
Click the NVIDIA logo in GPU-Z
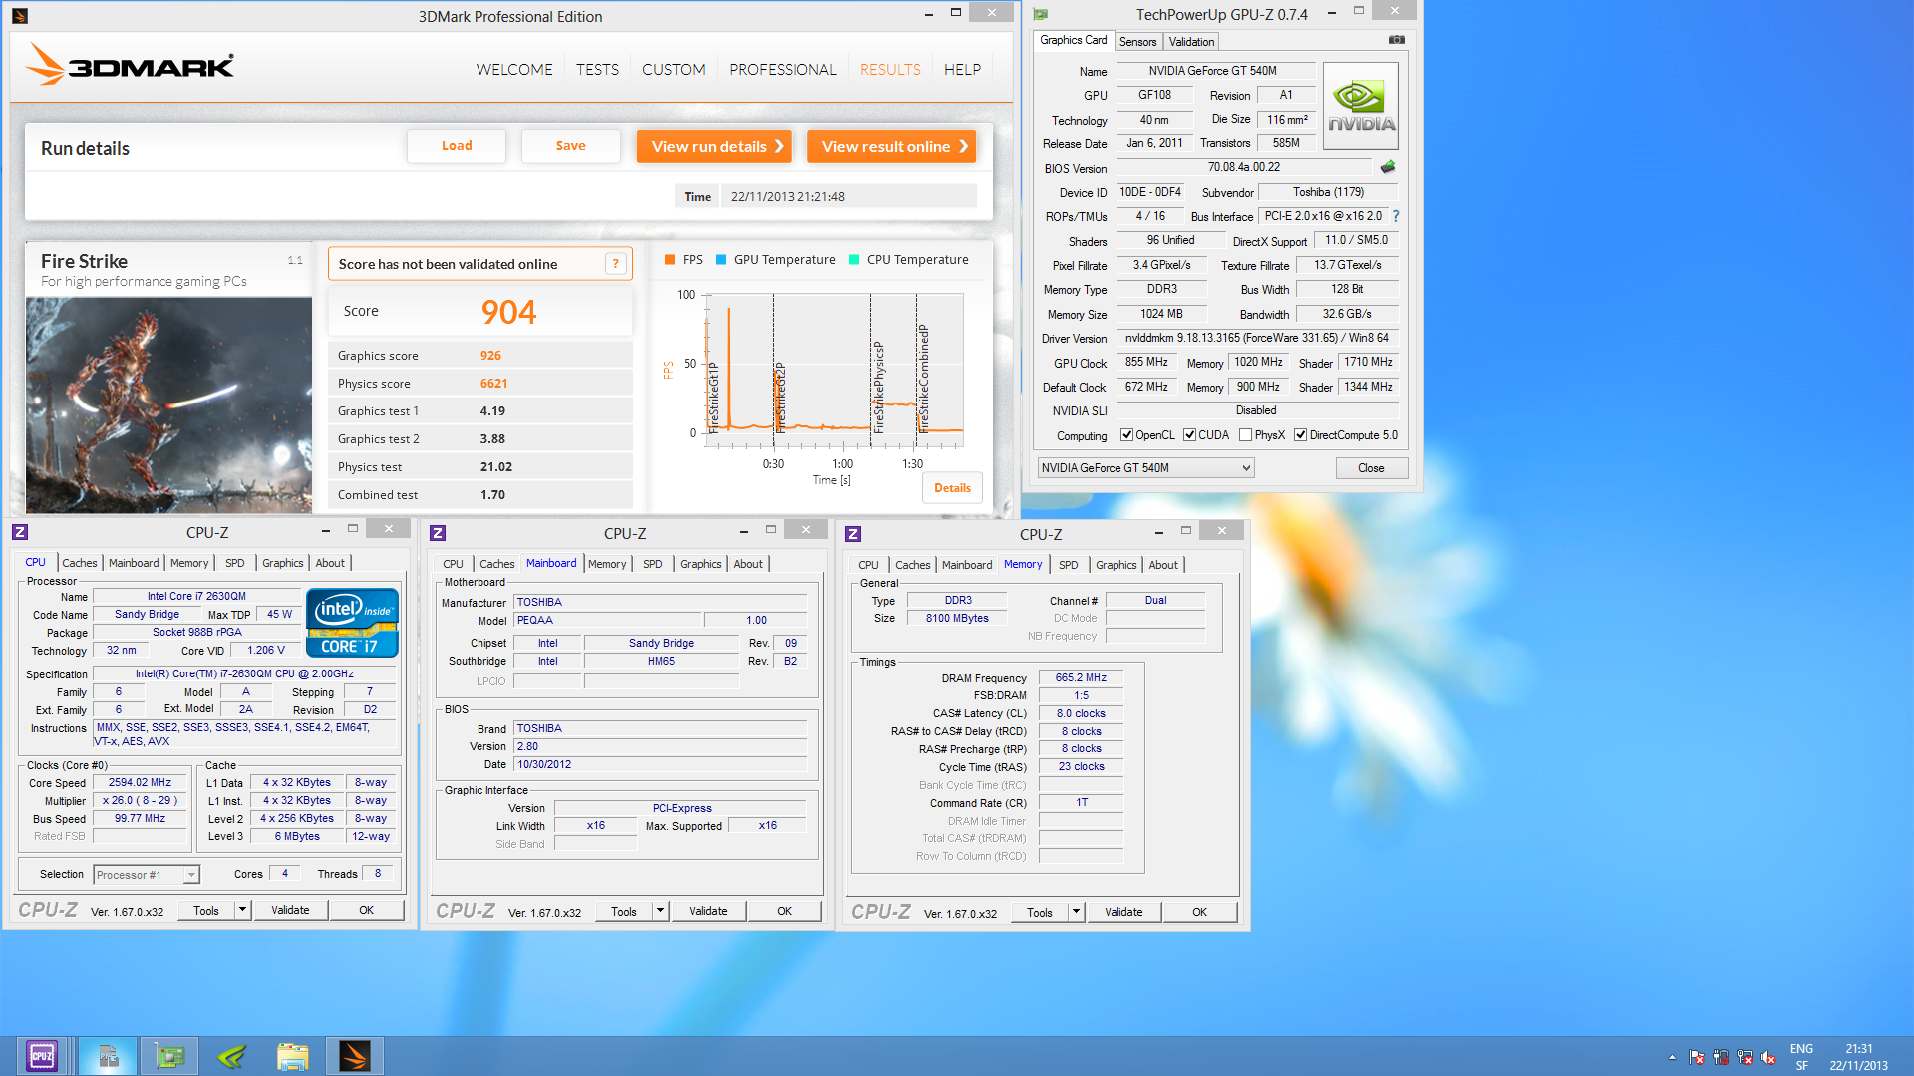(x=1360, y=107)
